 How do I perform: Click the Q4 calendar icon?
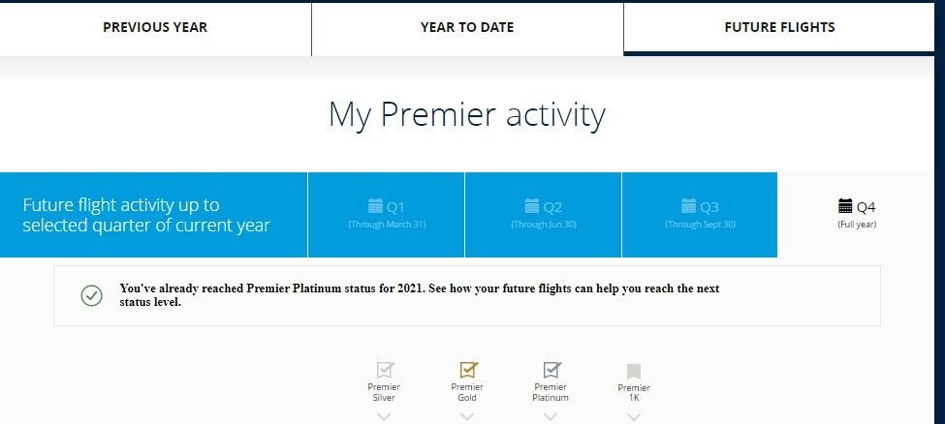tap(845, 206)
